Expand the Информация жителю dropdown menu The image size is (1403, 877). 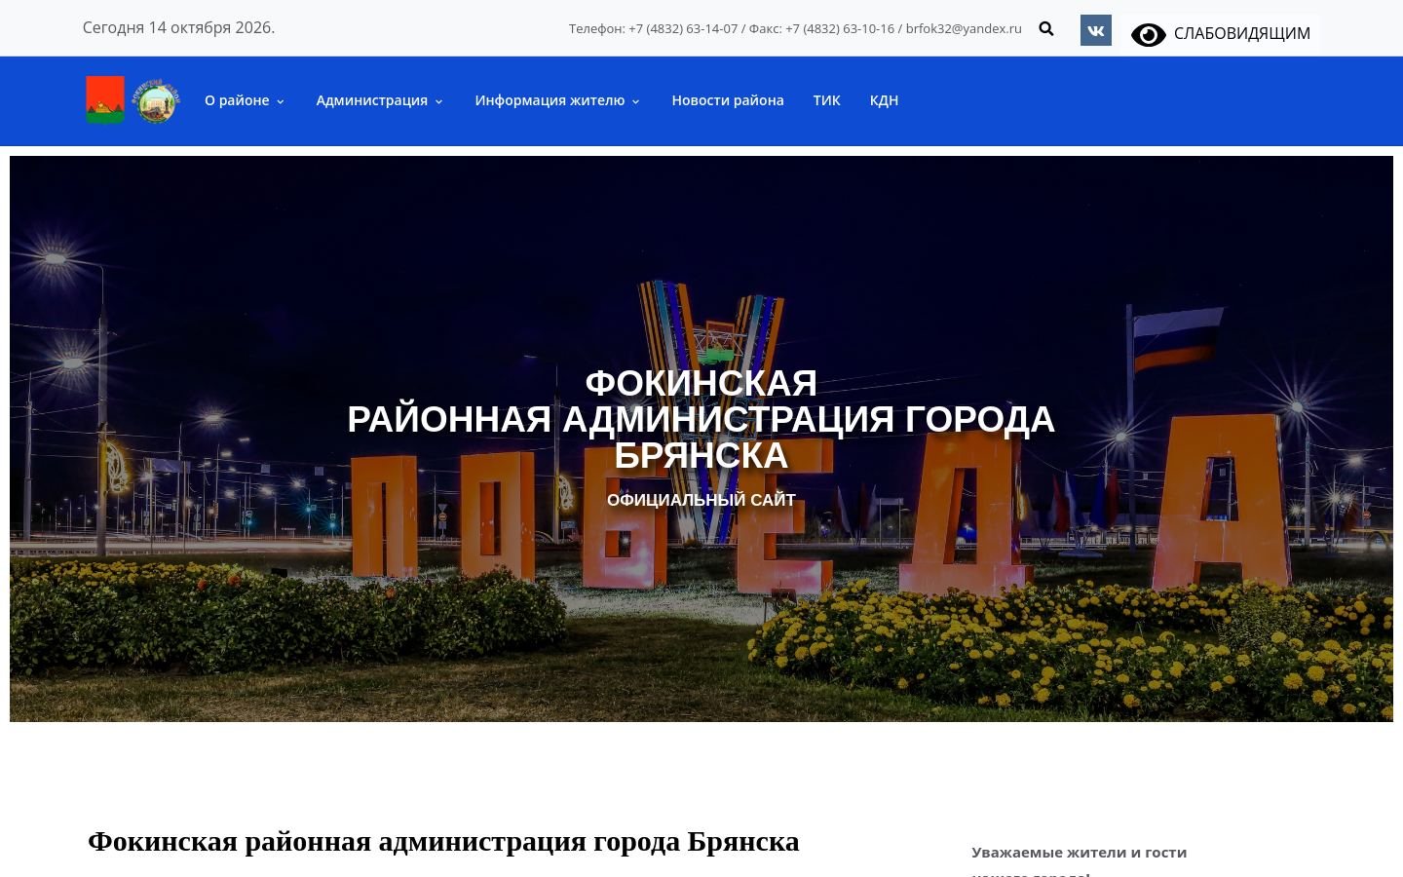click(x=558, y=100)
